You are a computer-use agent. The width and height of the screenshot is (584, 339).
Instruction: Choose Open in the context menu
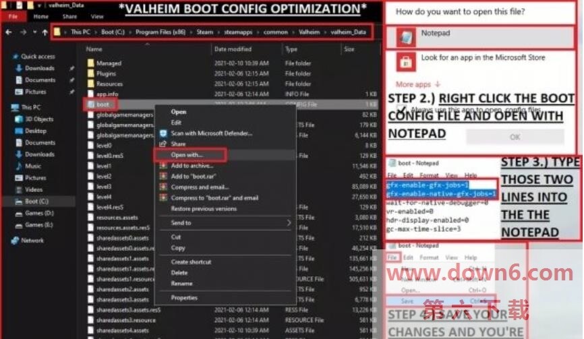pos(179,112)
